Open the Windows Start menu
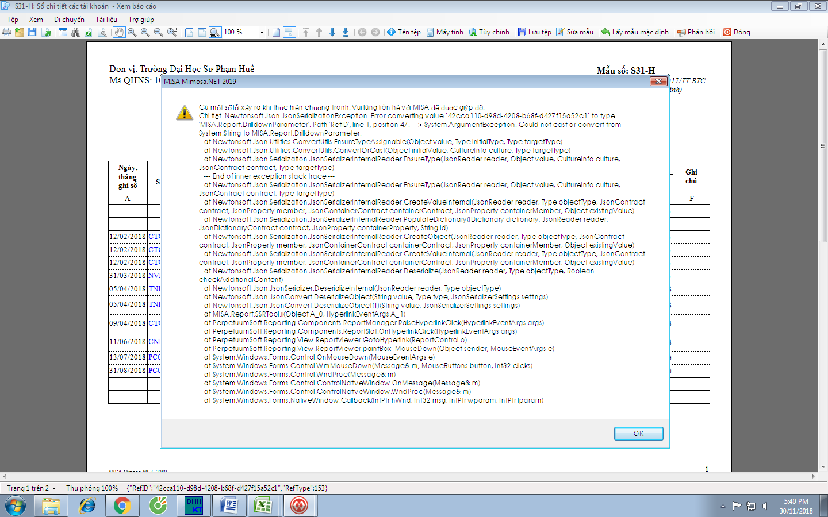This screenshot has width=828, height=517. click(16, 506)
